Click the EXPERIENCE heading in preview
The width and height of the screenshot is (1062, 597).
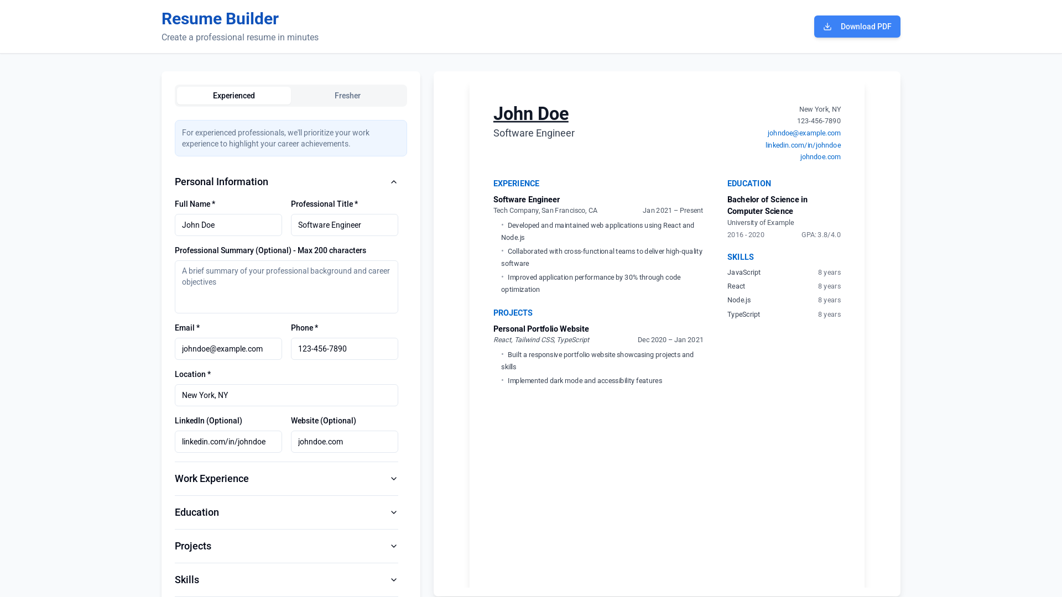coord(516,184)
